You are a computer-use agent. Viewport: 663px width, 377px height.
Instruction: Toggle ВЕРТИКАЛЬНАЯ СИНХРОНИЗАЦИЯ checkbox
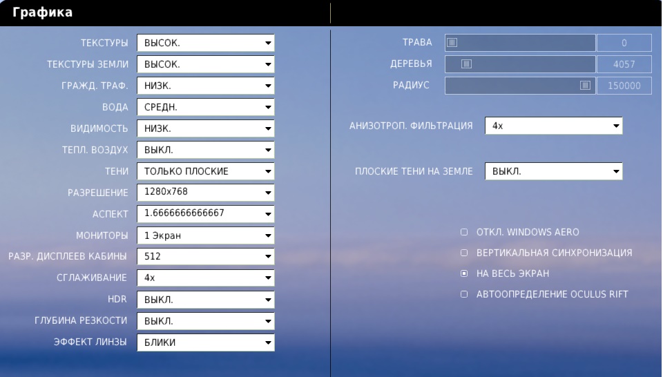point(464,253)
